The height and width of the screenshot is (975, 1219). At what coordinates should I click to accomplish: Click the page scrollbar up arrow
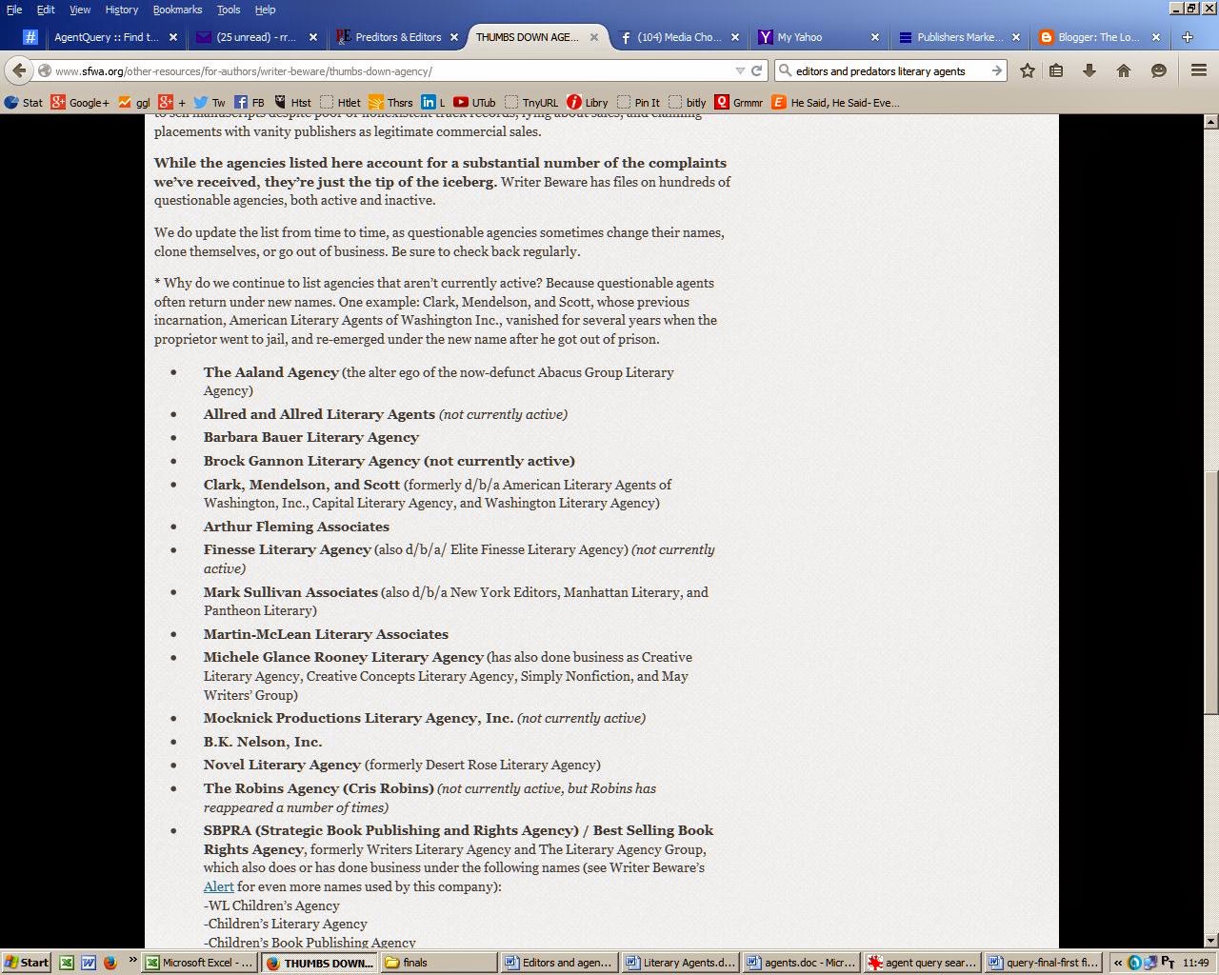tap(1211, 122)
